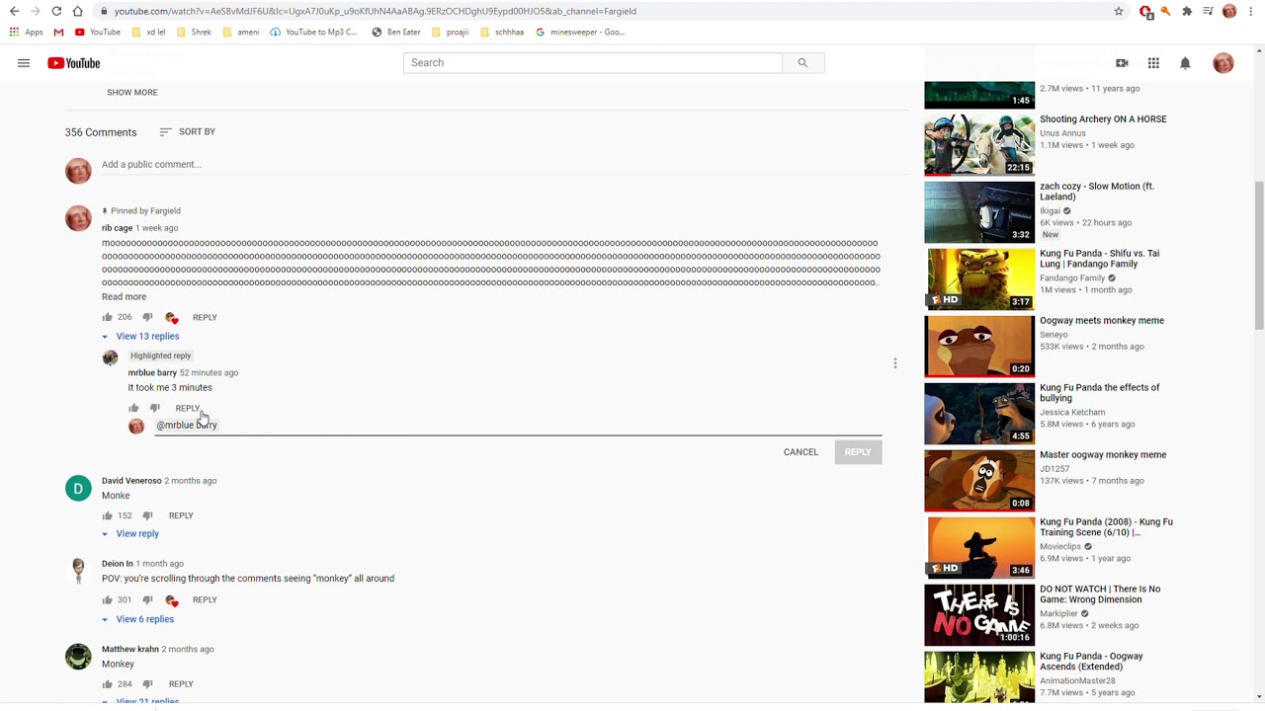Like David Veneroso's Monke comment

click(x=108, y=515)
